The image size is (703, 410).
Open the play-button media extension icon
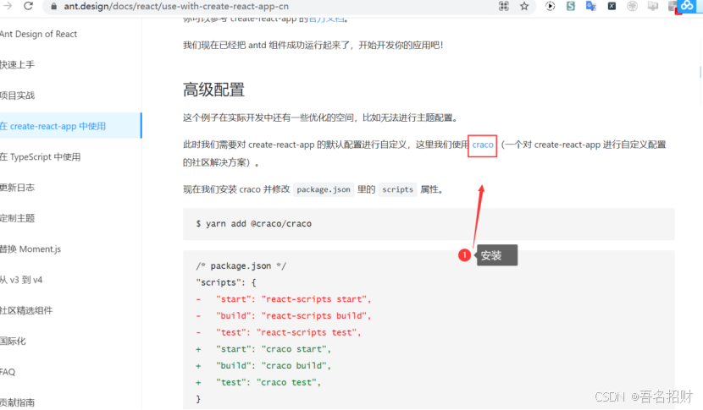[x=550, y=6]
